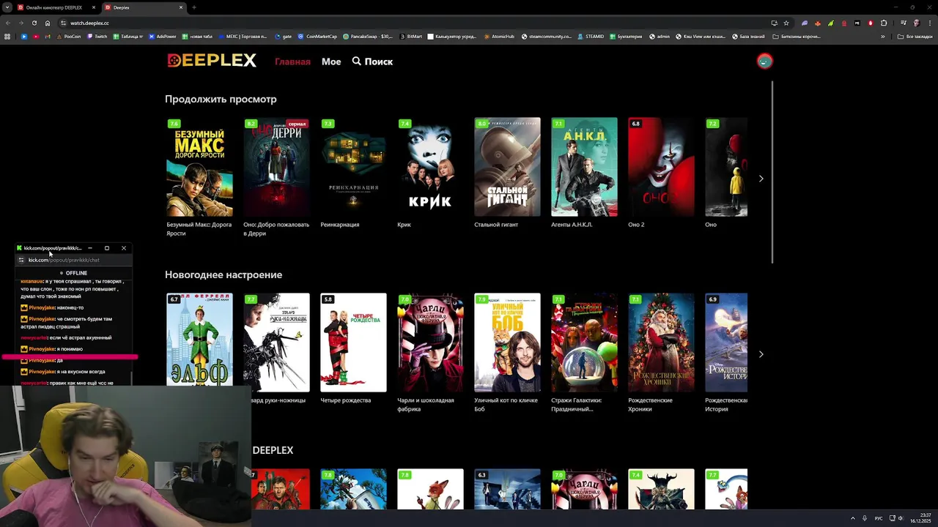Click the DEEPLEX logo
This screenshot has height=527, width=938.
tap(212, 61)
